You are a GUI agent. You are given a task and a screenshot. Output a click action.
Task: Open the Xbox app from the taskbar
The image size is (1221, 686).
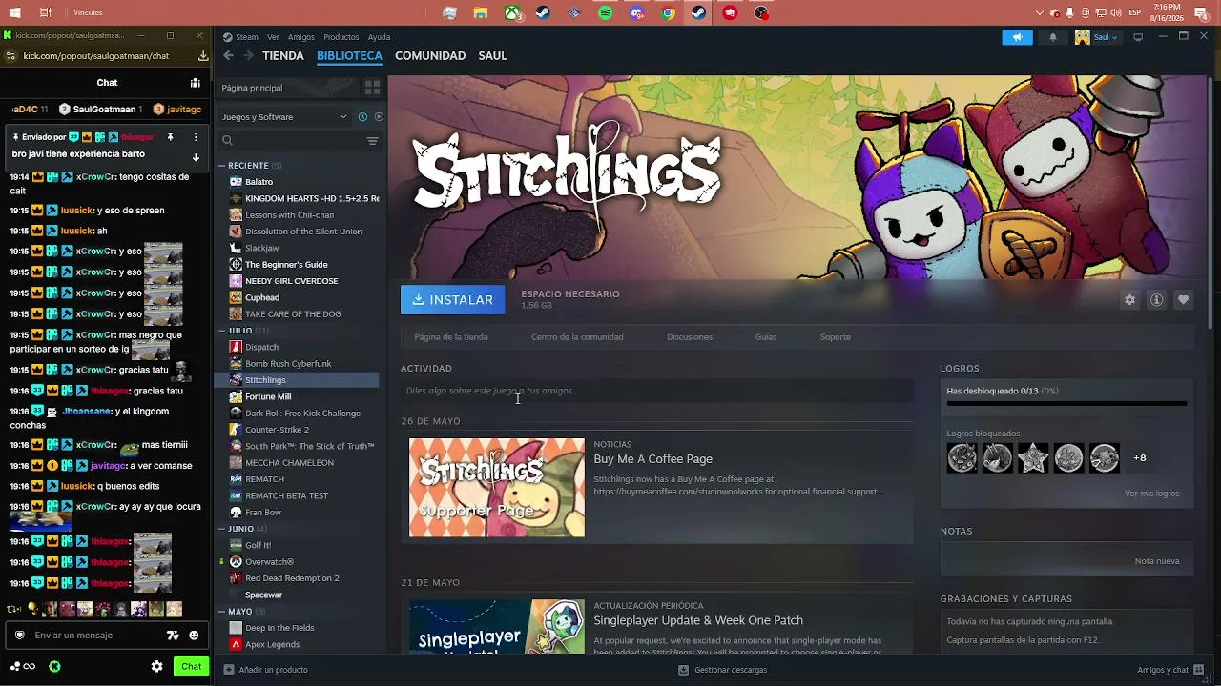pos(512,13)
